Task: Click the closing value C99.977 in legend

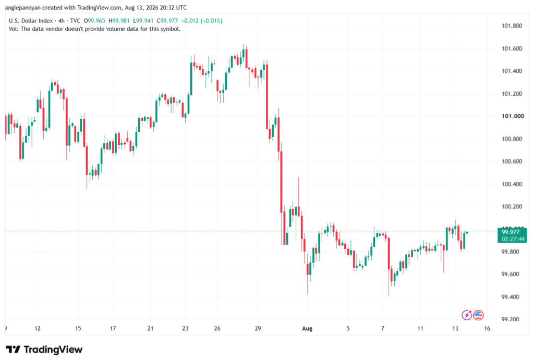Action: coord(167,21)
